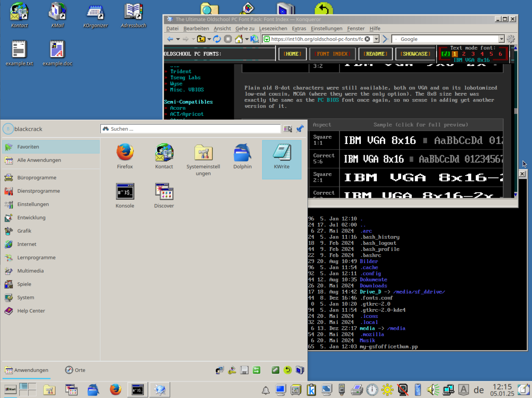This screenshot has width=532, height=398.
Task: Open the notifications bell in tray
Action: tap(265, 390)
